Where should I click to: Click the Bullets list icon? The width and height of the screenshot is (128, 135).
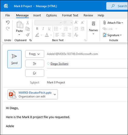[x=56, y=29]
